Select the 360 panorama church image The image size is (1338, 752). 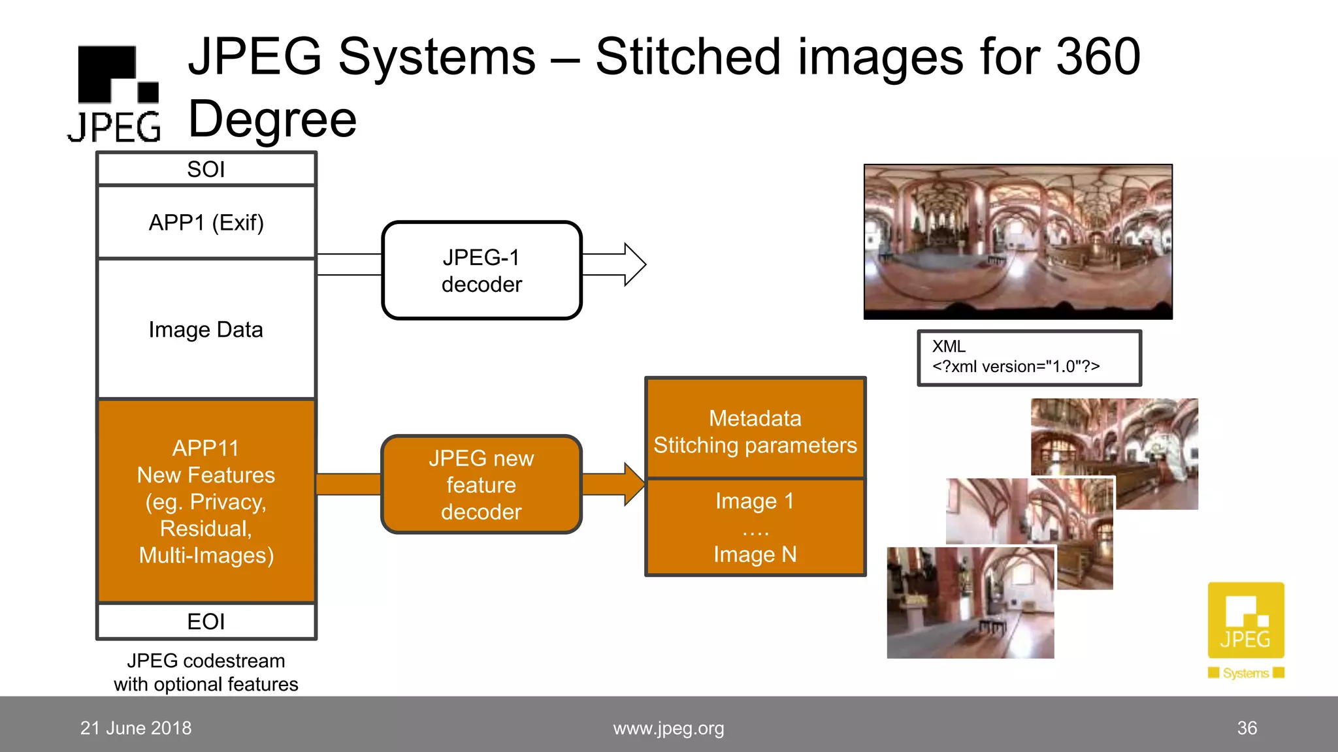[1018, 242]
